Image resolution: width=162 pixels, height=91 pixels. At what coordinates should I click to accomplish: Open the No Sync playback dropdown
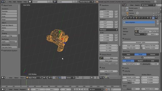click(96, 89)
